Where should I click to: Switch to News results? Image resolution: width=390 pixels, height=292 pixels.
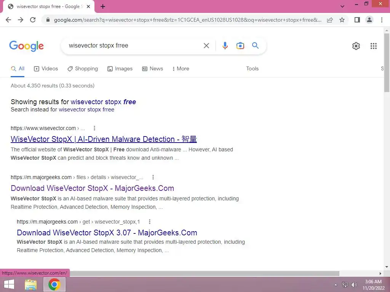click(152, 69)
